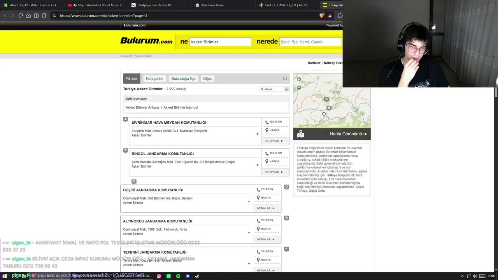Click Telefon icon for Beşiri Jandarma Komutanlığı
Screen dimensions: 498x280
click(258, 189)
